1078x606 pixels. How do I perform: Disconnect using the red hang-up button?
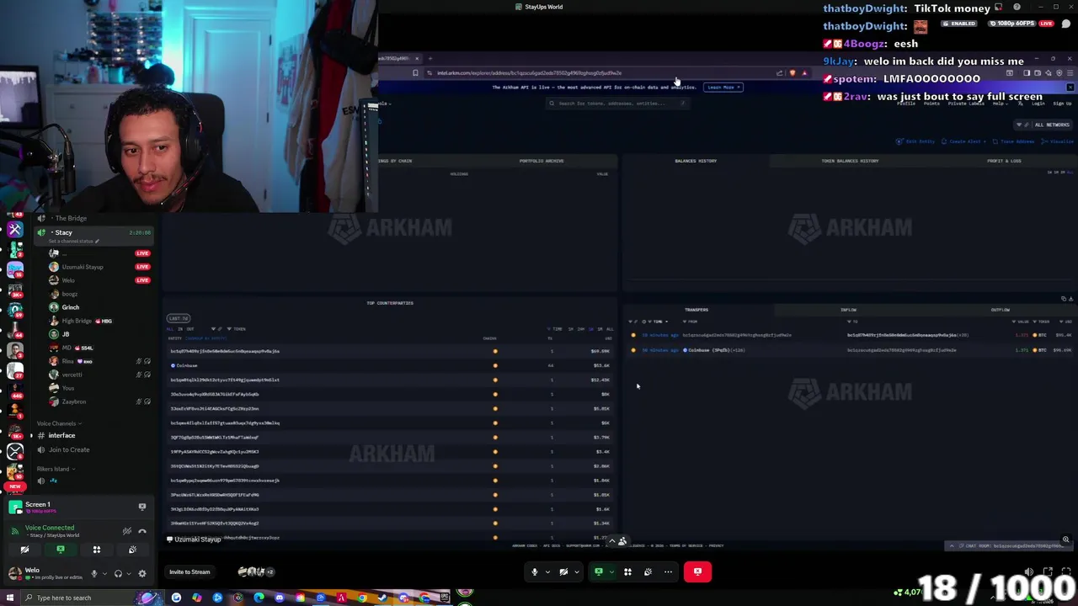click(x=697, y=572)
